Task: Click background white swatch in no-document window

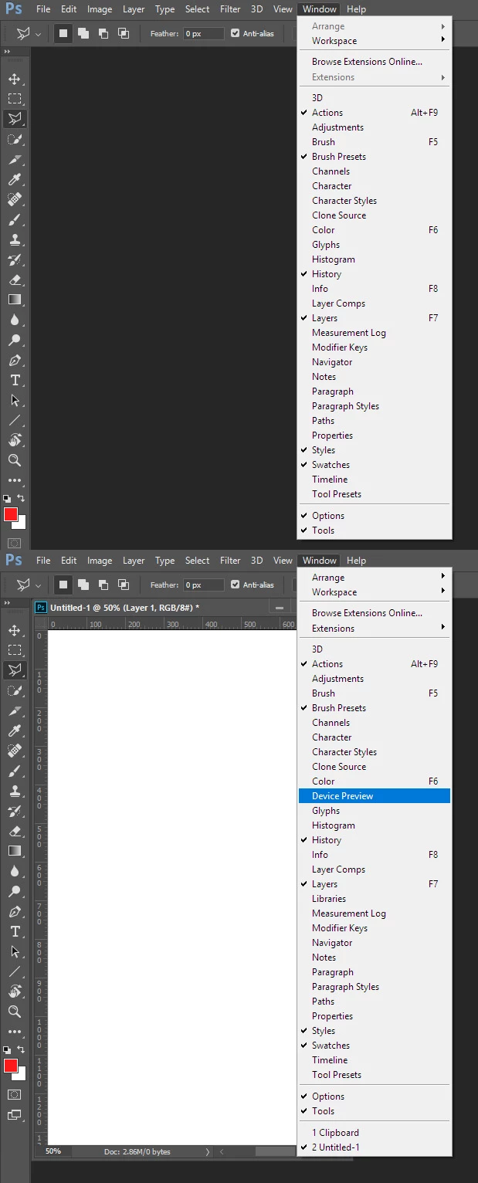Action: pyautogui.click(x=21, y=524)
